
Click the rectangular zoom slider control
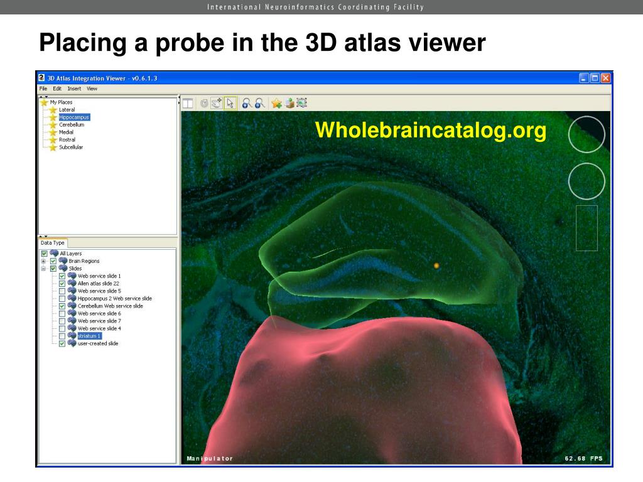(586, 228)
